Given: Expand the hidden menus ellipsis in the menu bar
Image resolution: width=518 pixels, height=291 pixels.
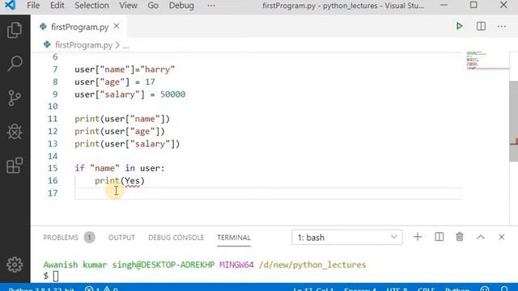Looking at the screenshot, I should pos(211,6).
